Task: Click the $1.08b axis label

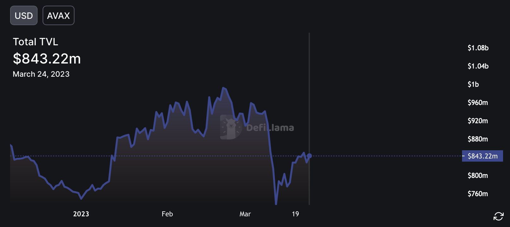Action: (478, 48)
